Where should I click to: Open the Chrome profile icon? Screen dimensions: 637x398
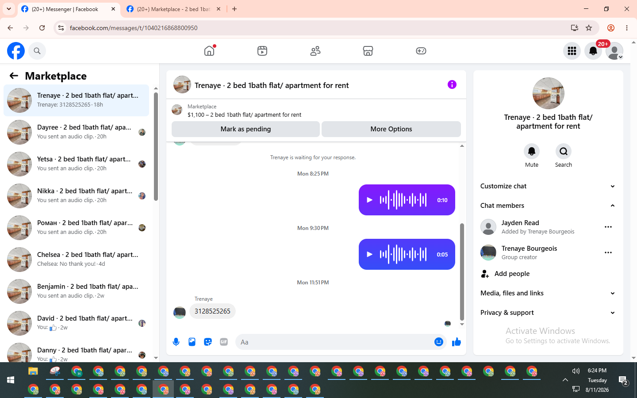coord(611,28)
